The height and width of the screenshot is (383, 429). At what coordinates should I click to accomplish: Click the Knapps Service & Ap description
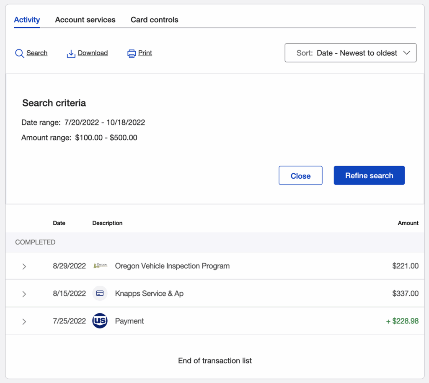[x=149, y=293]
